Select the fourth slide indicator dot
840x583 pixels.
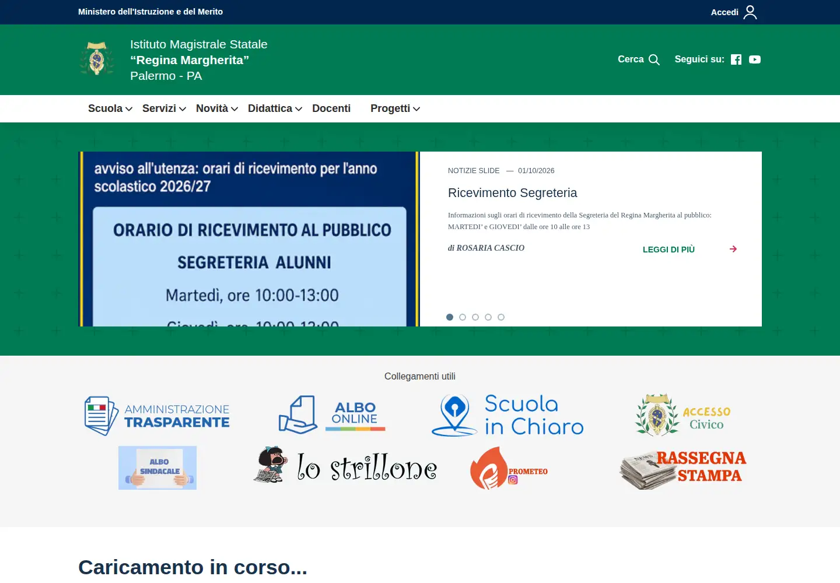click(x=488, y=317)
